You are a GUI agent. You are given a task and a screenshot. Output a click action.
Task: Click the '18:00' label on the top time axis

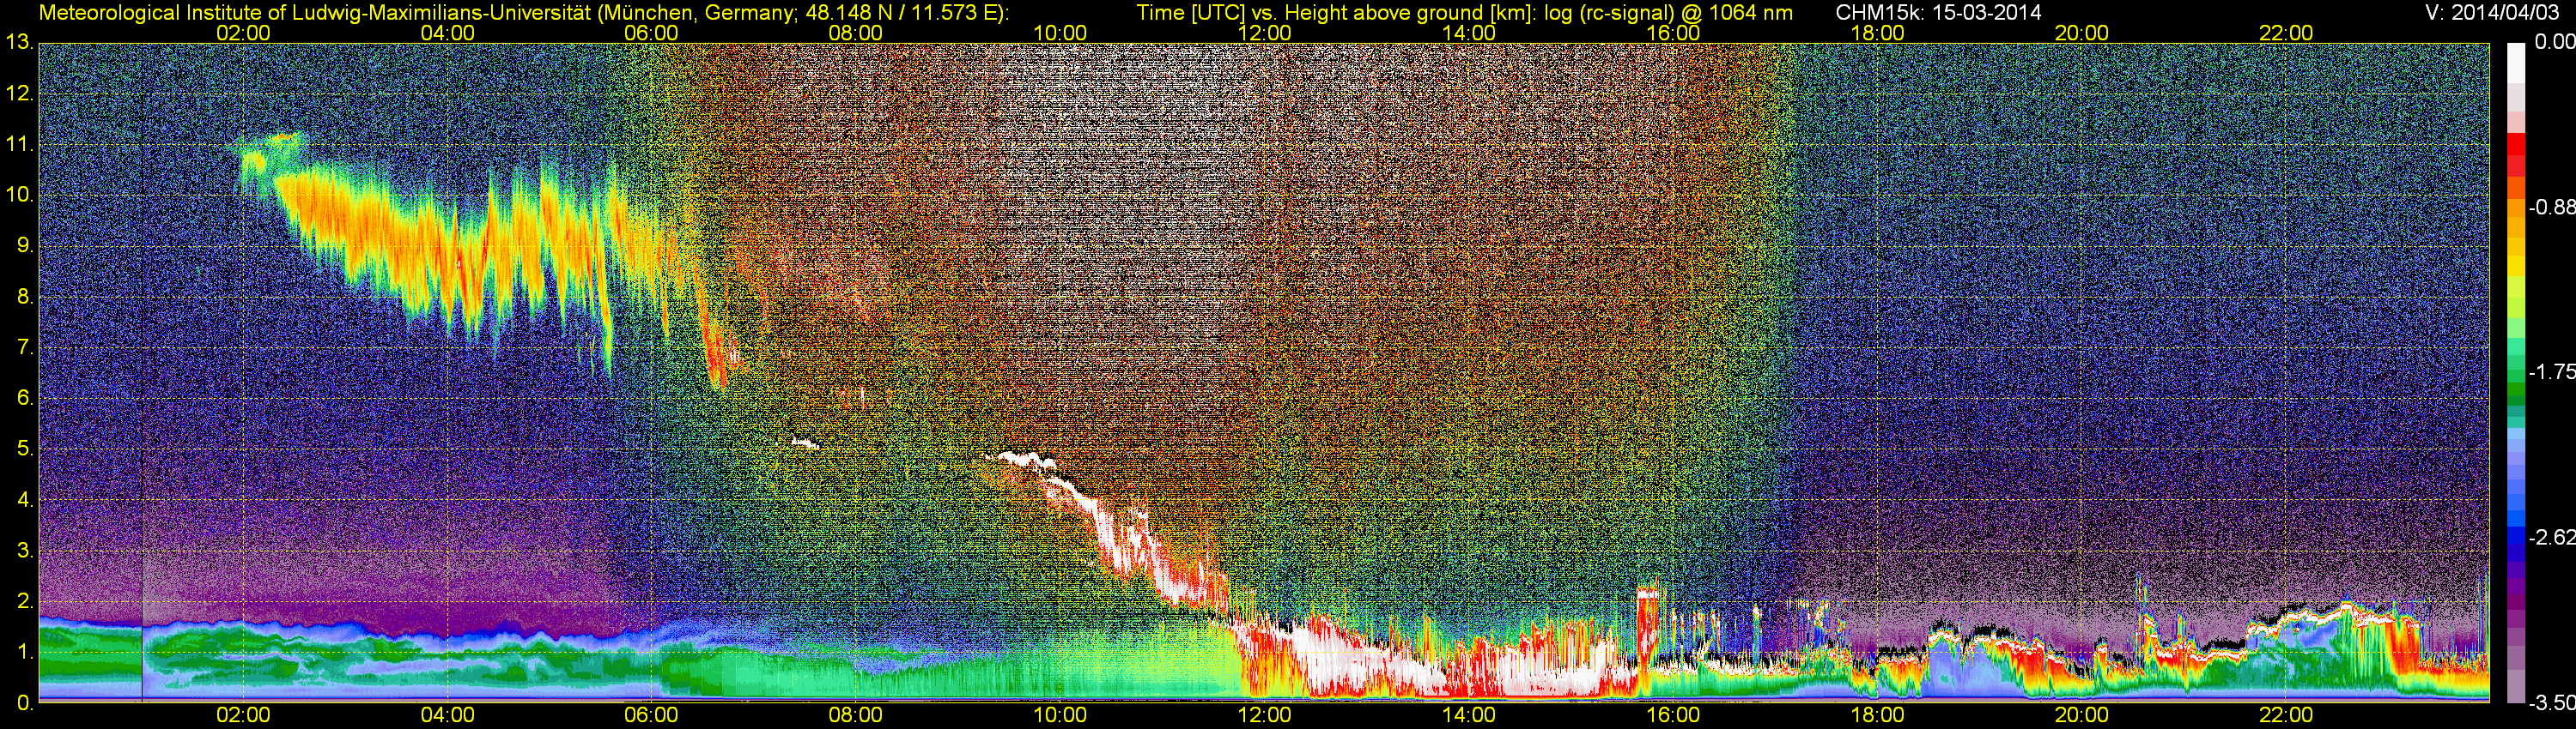(x=1877, y=33)
